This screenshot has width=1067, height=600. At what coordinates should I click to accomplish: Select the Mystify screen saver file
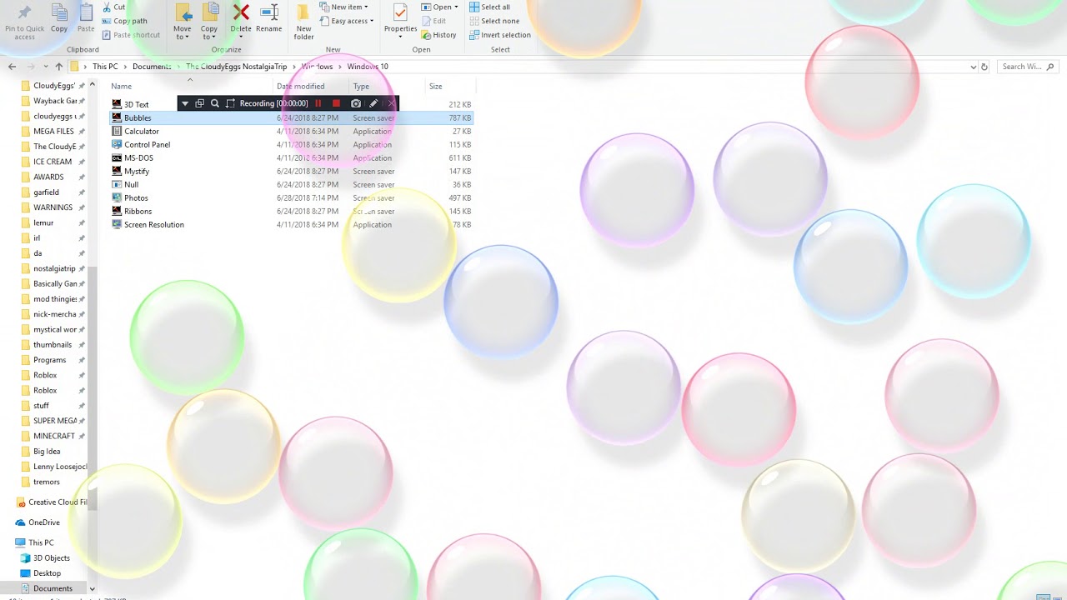[x=292, y=172]
